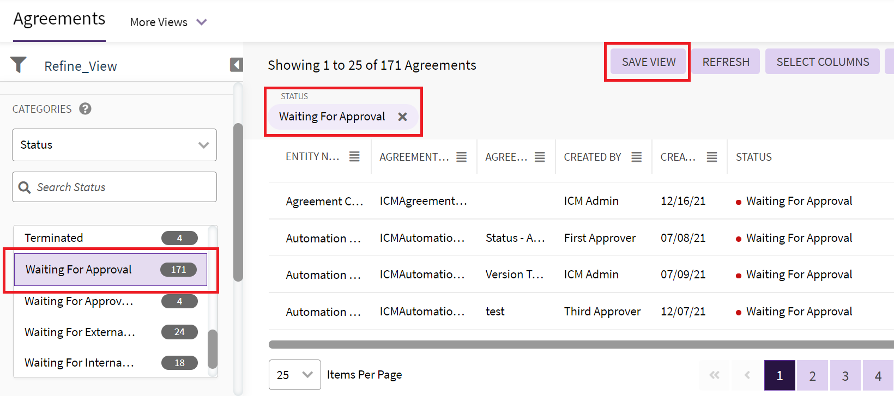894x396 pixels.
Task: Click the Refresh button
Action: 726,62
